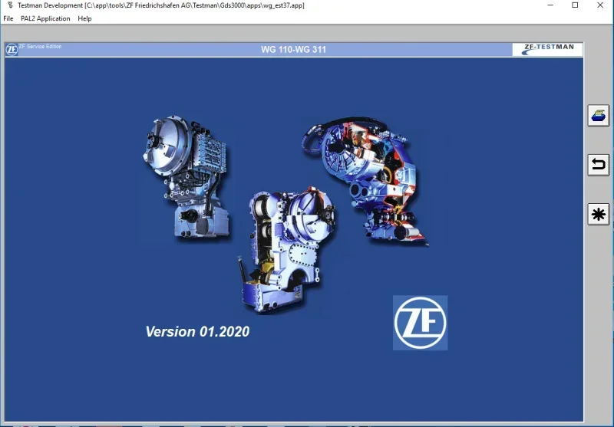Screen dimensions: 614x427
Task: Open the File menu
Action: [x=8, y=18]
